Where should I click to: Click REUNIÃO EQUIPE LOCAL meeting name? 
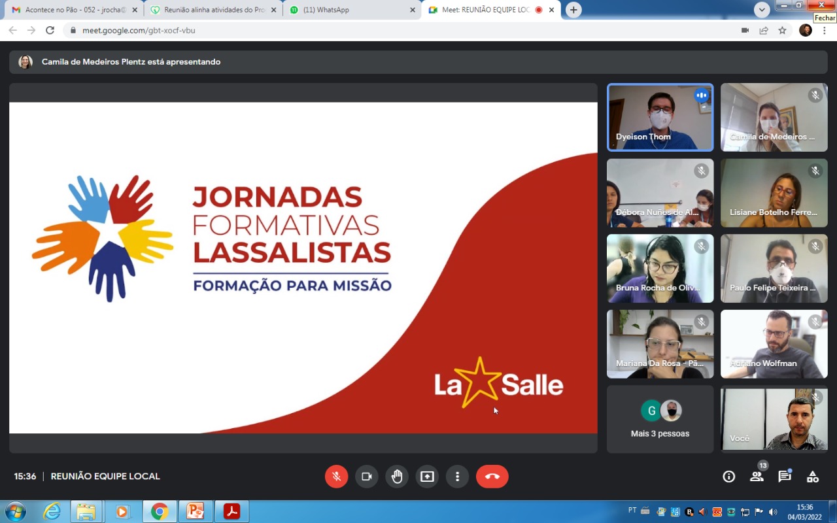[x=105, y=477]
